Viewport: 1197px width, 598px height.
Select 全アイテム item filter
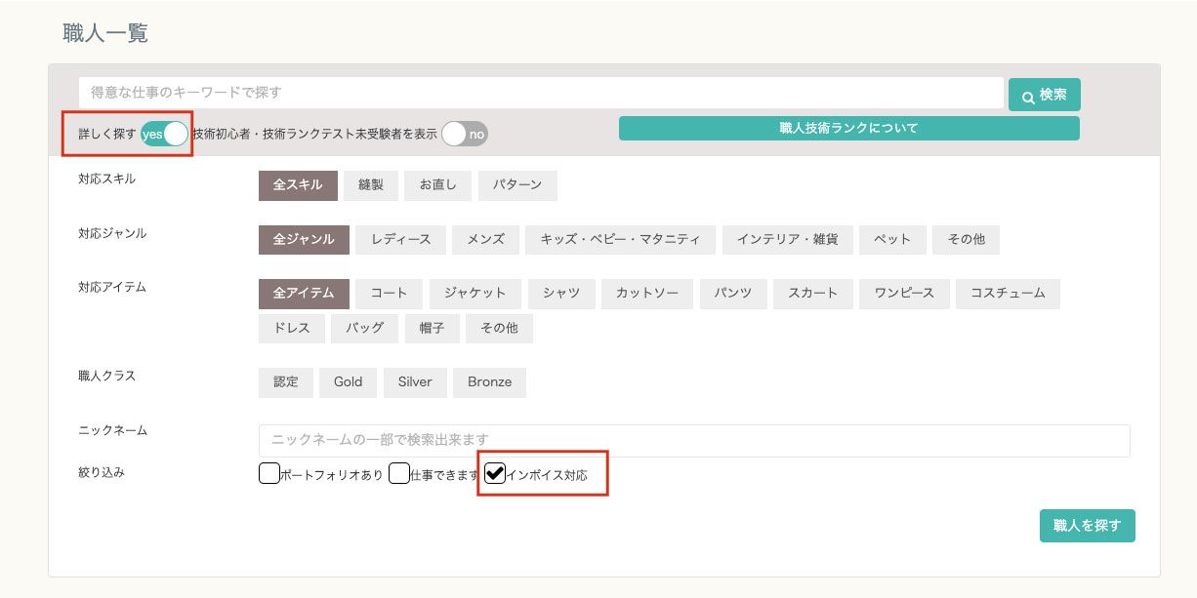coord(304,293)
